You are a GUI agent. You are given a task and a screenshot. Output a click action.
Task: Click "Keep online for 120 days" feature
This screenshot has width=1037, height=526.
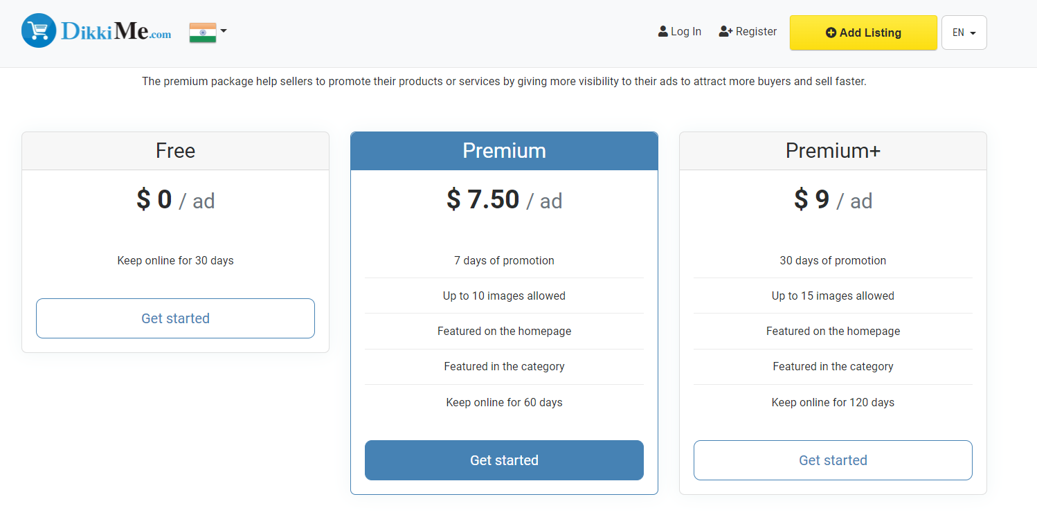[x=833, y=402]
